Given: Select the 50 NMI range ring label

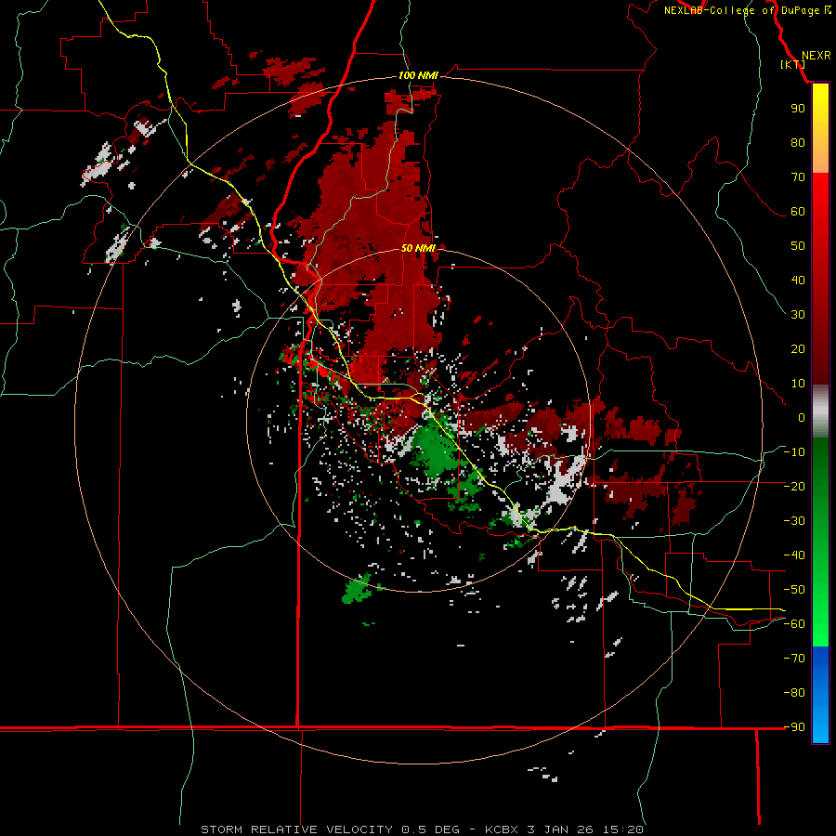Looking at the screenshot, I should 418,248.
